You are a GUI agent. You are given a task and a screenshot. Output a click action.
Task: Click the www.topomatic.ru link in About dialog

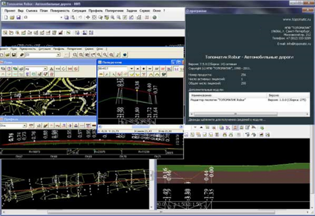click(297, 20)
